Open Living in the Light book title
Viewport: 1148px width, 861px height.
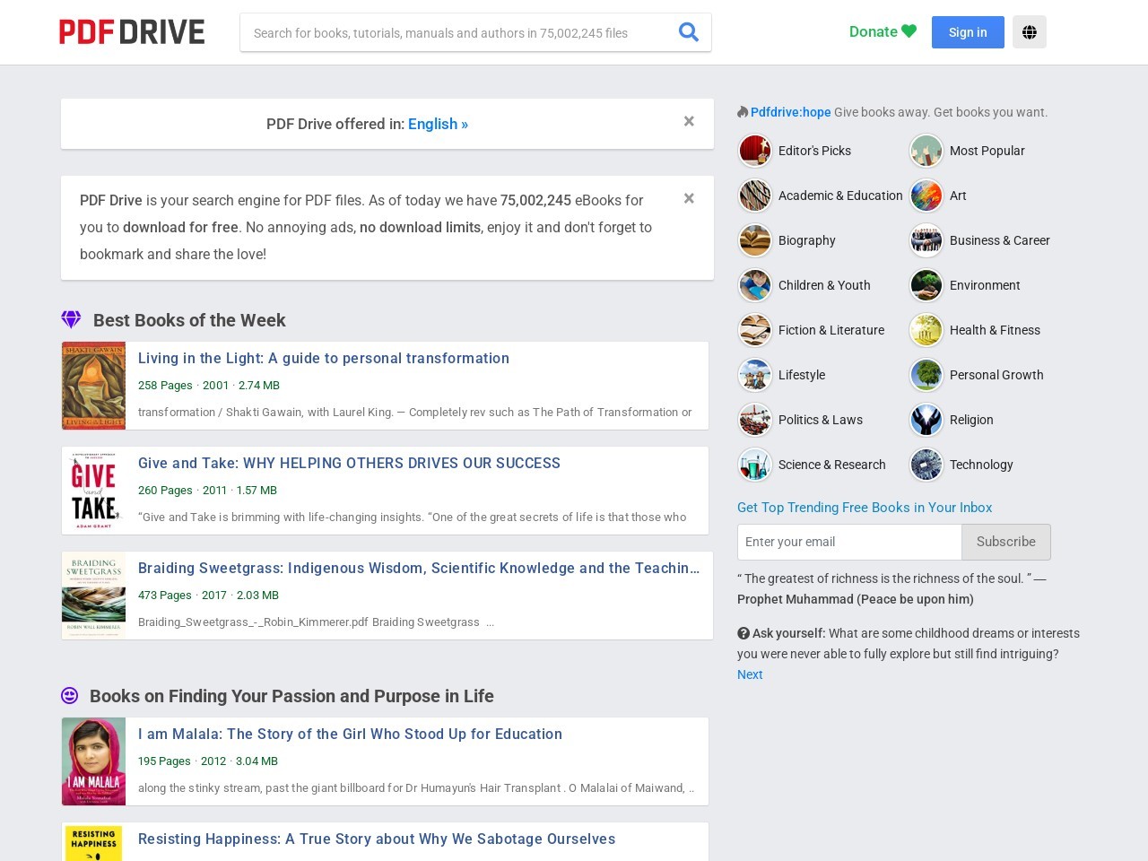[x=324, y=358]
